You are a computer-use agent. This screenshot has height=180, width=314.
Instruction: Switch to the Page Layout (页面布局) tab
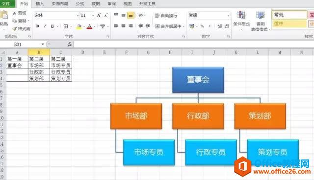pyautogui.click(x=60, y=3)
